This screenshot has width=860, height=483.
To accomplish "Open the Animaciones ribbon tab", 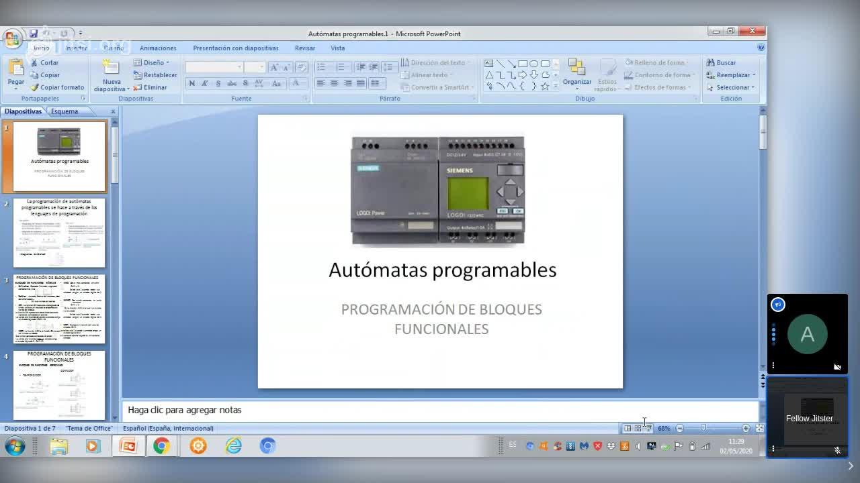I will (158, 48).
